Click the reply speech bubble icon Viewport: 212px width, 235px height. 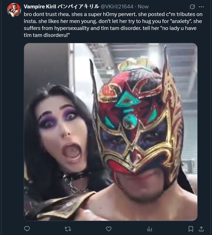[x=27, y=229]
